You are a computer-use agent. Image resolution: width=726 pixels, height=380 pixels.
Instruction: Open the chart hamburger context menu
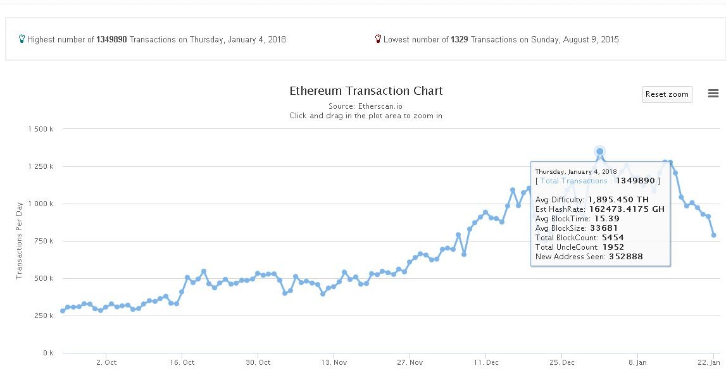click(x=713, y=94)
